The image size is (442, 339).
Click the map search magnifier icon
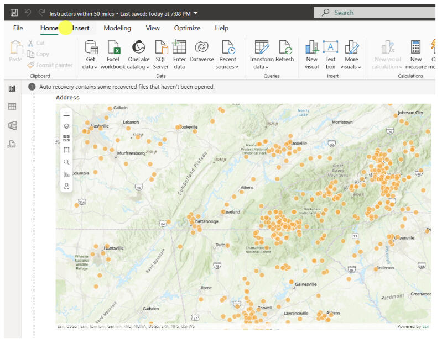66,162
